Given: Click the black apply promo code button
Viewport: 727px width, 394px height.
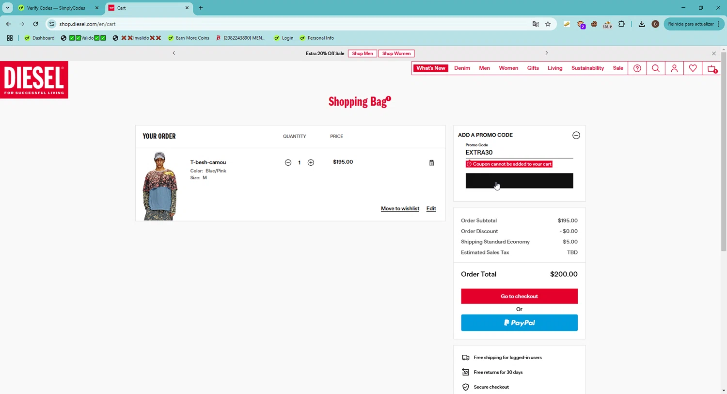Looking at the screenshot, I should 519,181.
